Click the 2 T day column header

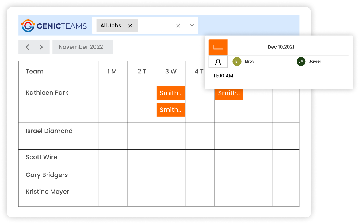[142, 72]
